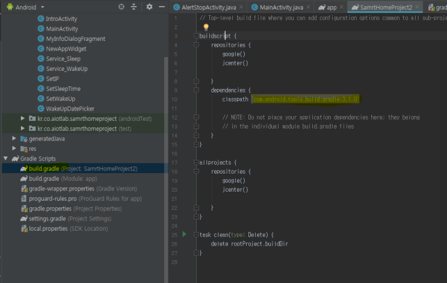This screenshot has width=447, height=283.
Task: Expand the androidTest package node
Action: point(22,118)
